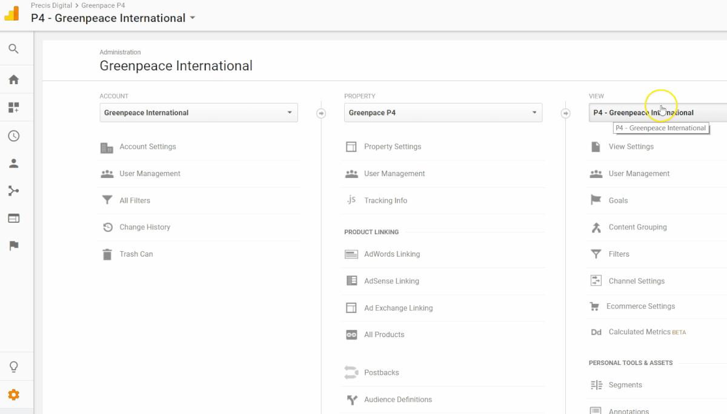Click the Postbacks arrows icon

tap(351, 373)
